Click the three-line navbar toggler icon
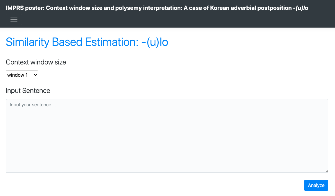 coord(14,19)
